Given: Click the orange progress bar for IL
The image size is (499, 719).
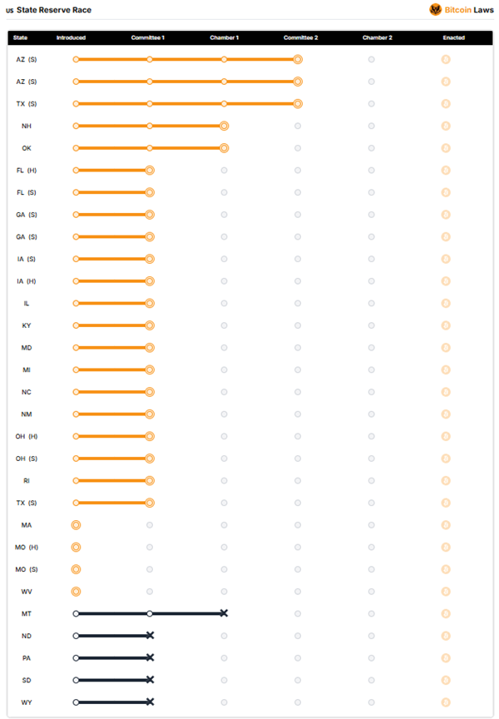Looking at the screenshot, I should point(113,304).
